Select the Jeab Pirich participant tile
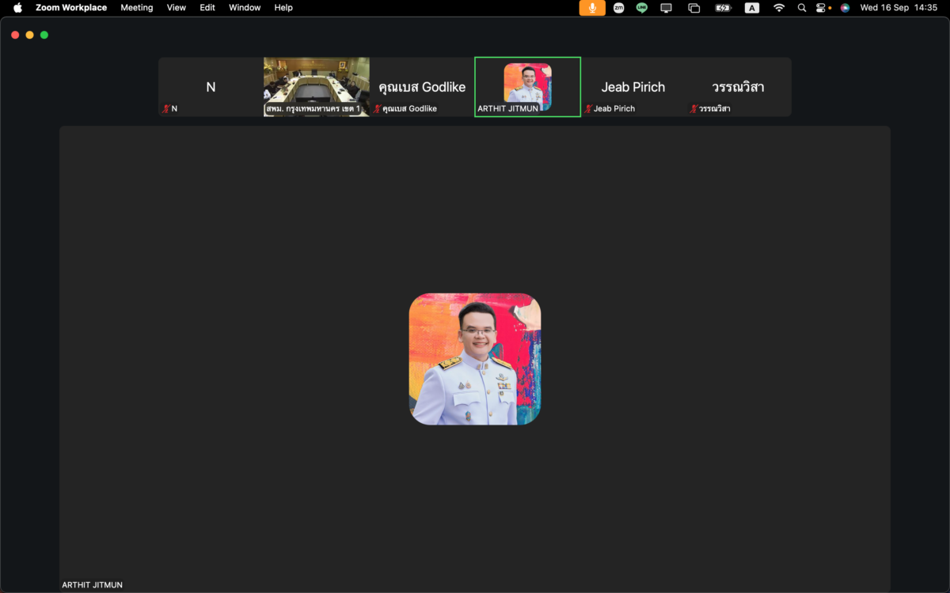 click(x=633, y=87)
